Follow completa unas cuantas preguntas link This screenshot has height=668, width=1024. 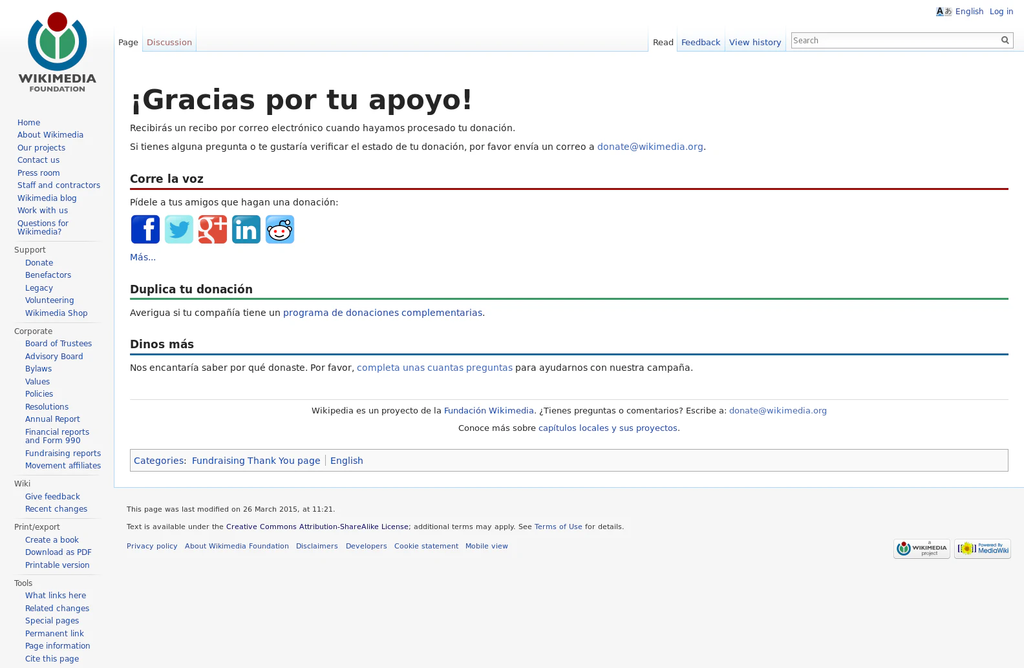tap(434, 368)
